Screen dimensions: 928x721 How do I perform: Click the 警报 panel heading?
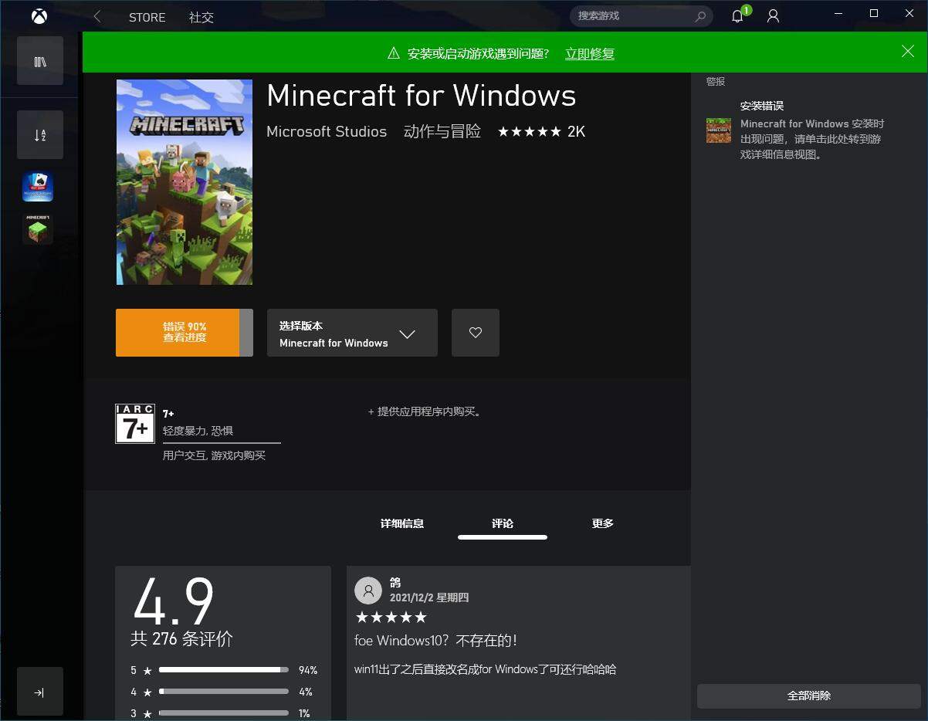(x=716, y=82)
